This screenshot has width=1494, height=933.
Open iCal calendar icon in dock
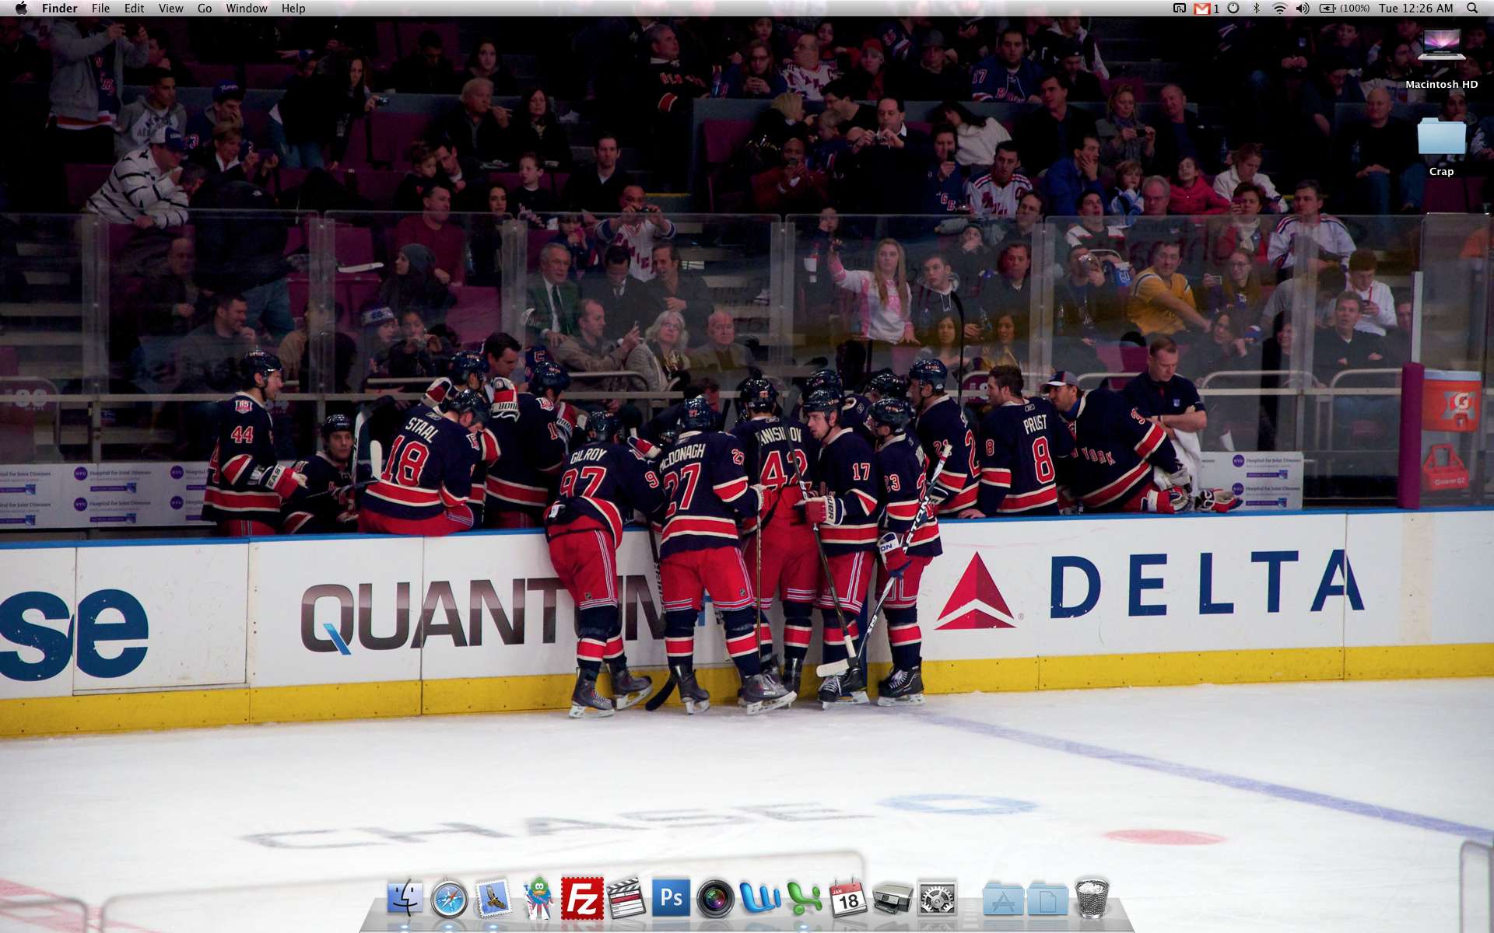point(848,899)
